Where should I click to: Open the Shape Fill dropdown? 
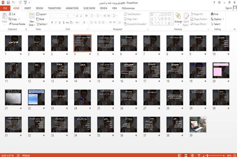pos(197,14)
